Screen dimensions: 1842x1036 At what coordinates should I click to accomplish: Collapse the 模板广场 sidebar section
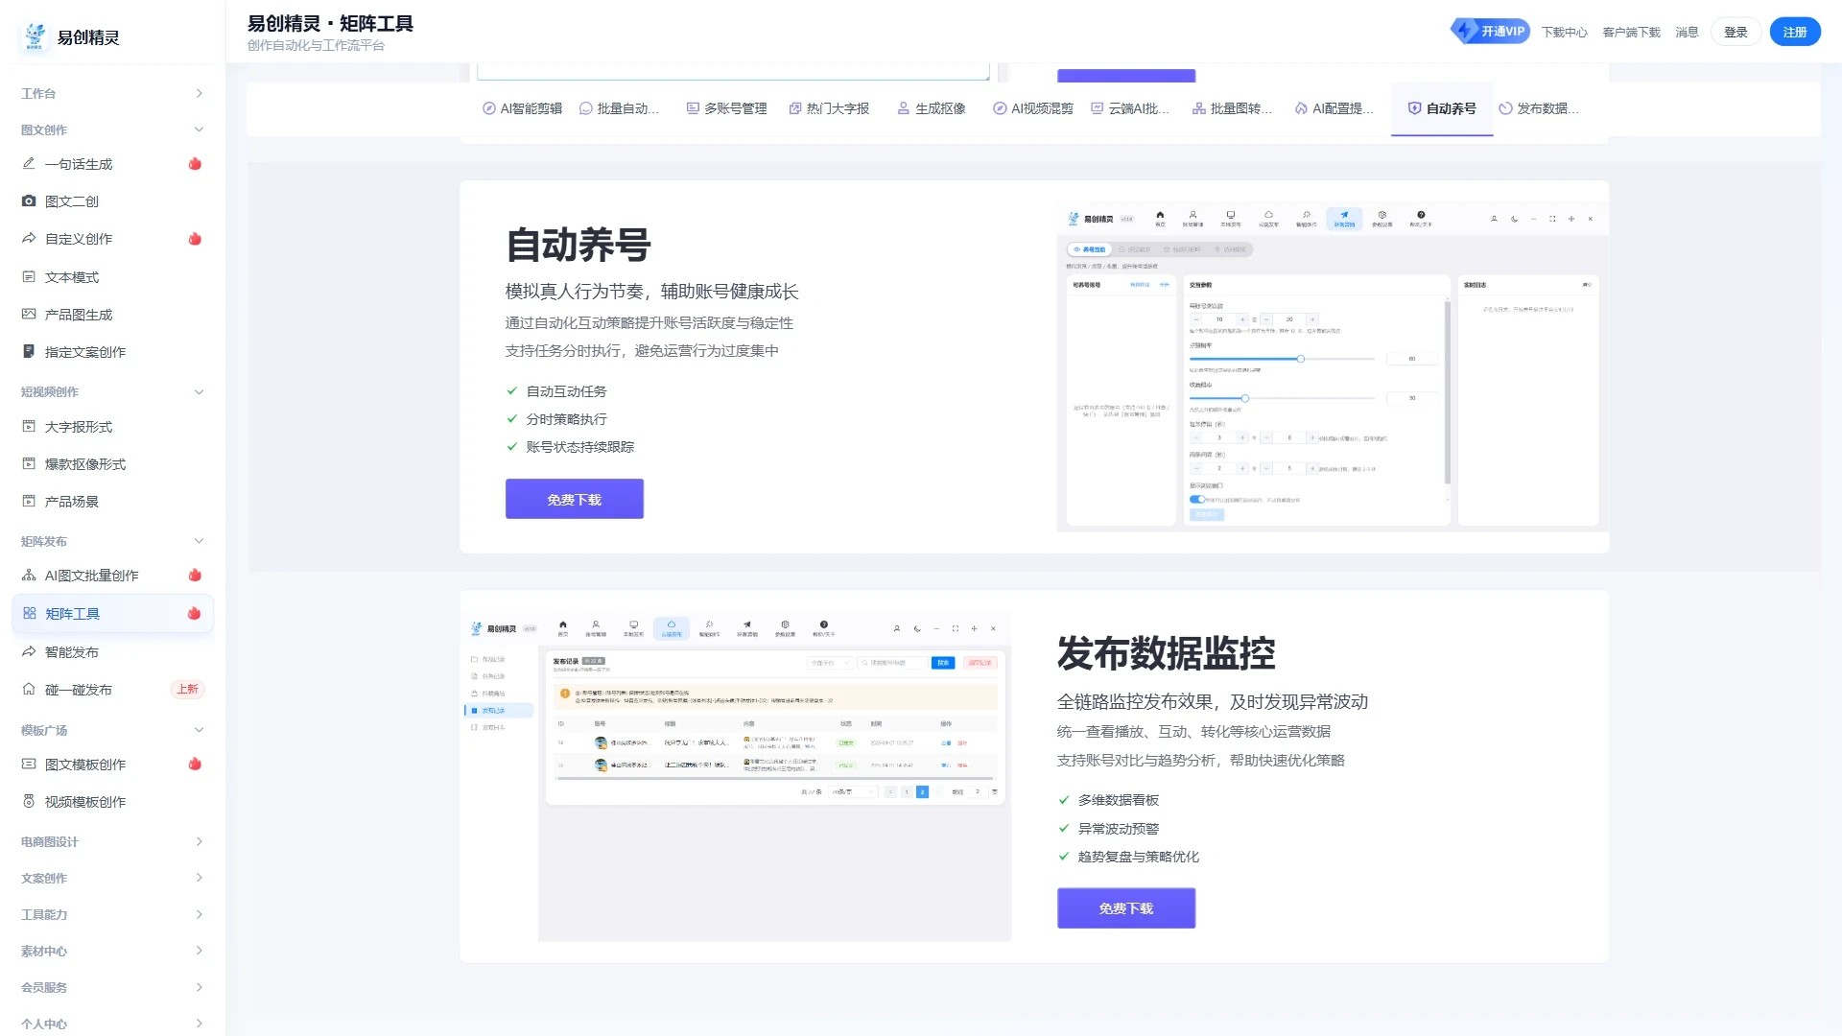112,730
